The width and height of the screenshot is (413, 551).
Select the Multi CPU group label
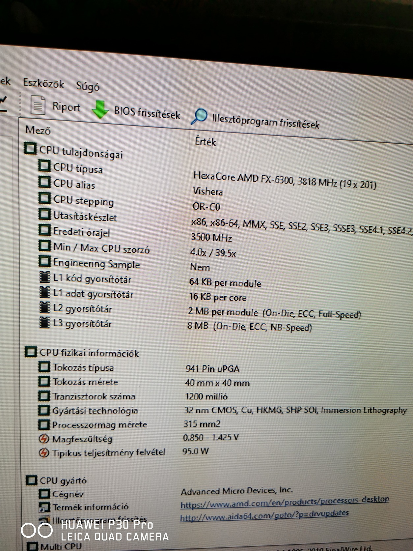click(61, 546)
